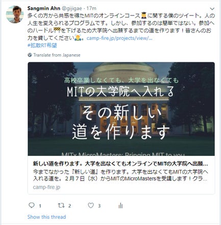The image size is (221, 225).
Task: Like the tweet with the heart icon
Action: 91,206
